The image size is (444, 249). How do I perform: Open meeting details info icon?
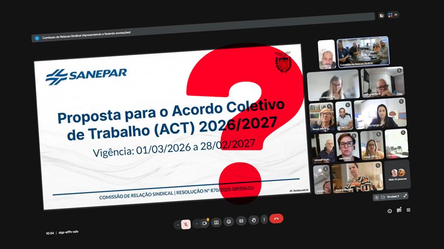(x=390, y=211)
